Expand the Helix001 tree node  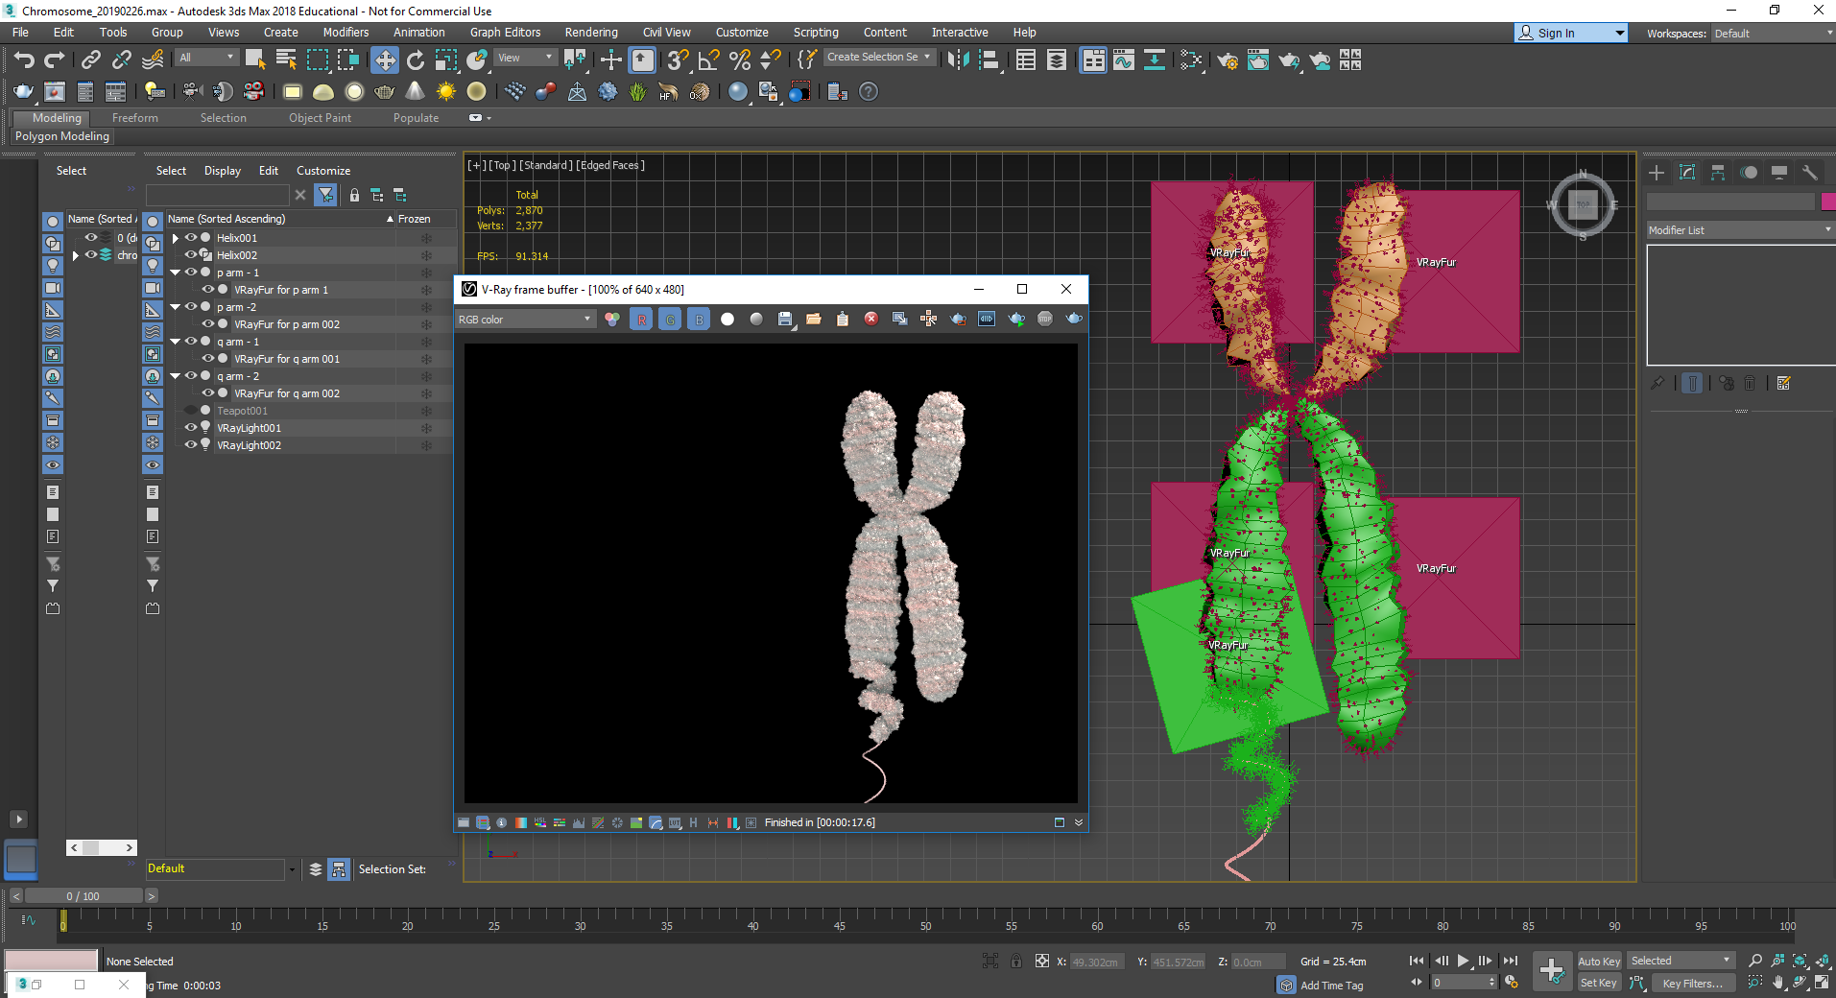[176, 238]
